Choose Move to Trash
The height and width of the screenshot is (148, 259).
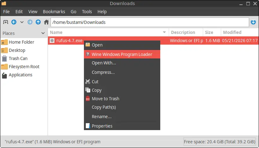coord(122,99)
